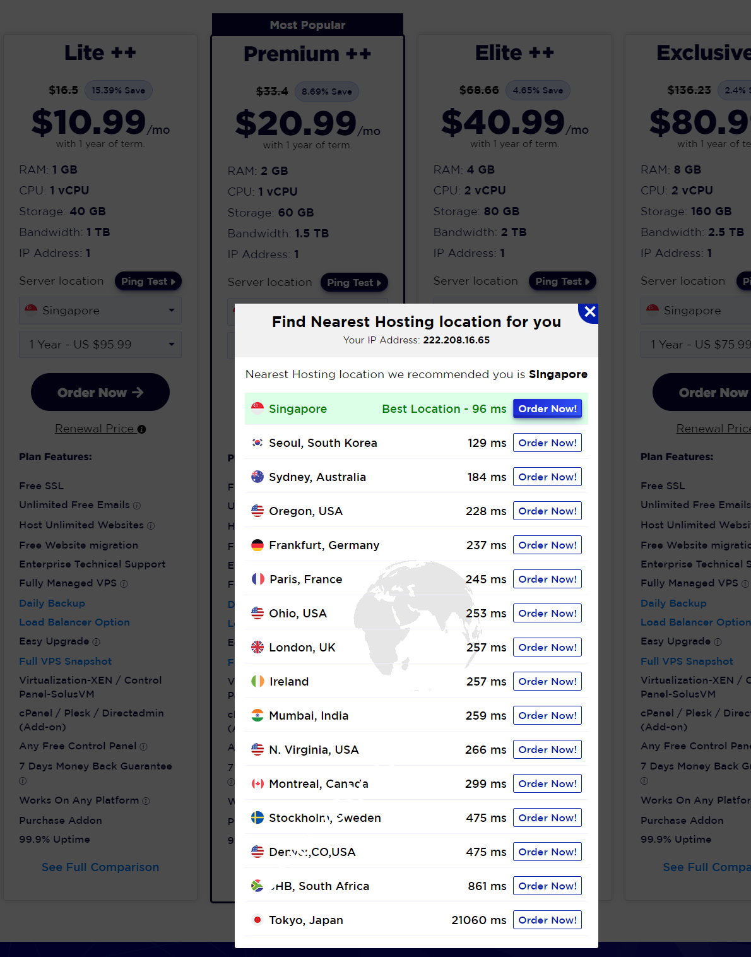
Task: Open the Singapore server location dropdown in Lite ++
Action: coord(100,311)
